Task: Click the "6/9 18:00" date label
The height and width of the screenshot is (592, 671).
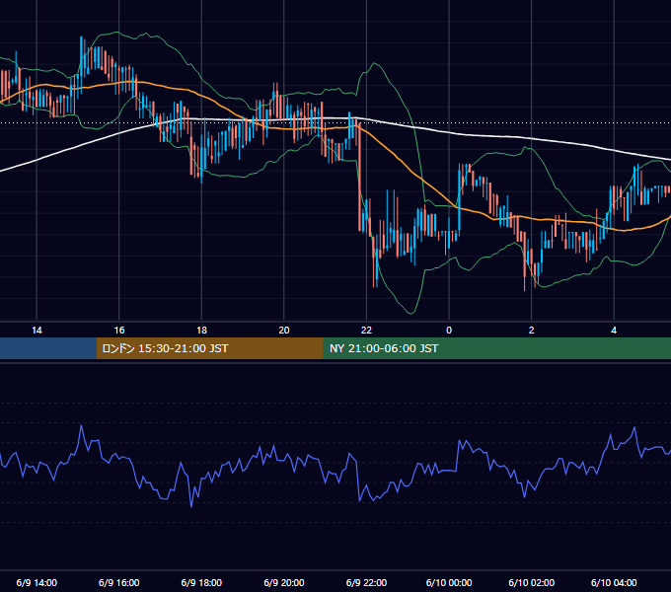Action: click(x=201, y=582)
